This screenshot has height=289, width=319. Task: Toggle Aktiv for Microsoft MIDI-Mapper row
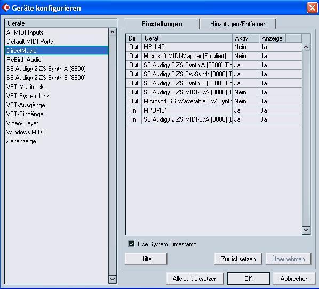pyautogui.click(x=245, y=56)
